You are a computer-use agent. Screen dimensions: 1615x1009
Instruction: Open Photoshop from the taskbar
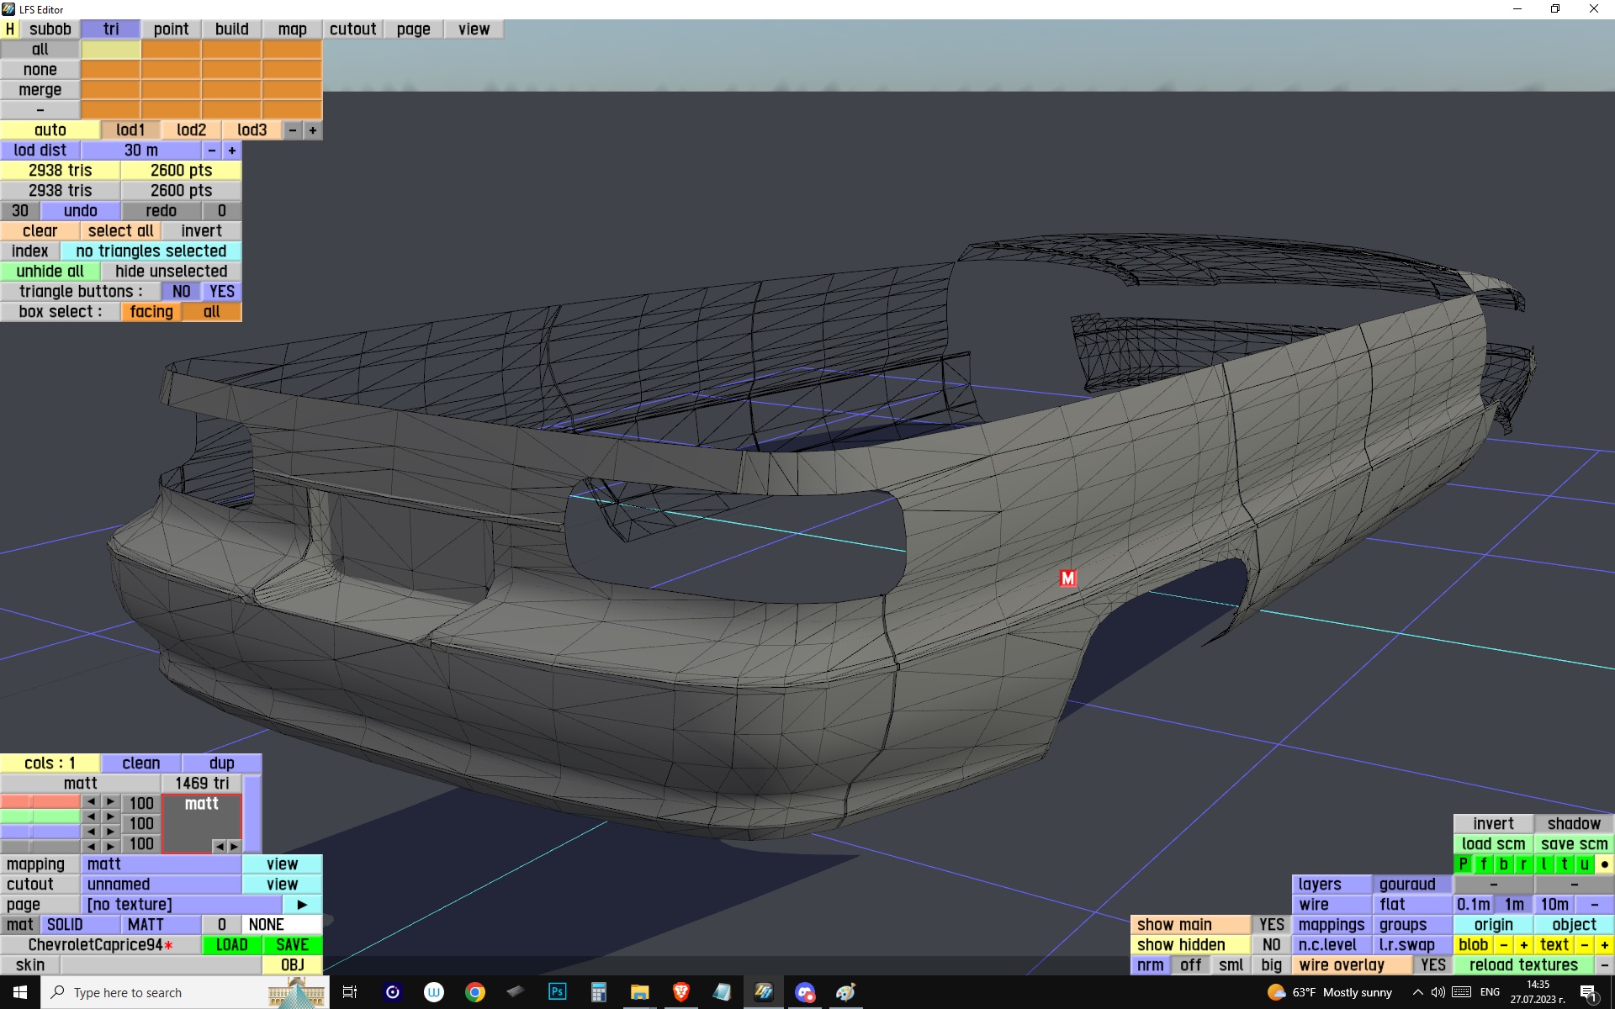(x=557, y=992)
